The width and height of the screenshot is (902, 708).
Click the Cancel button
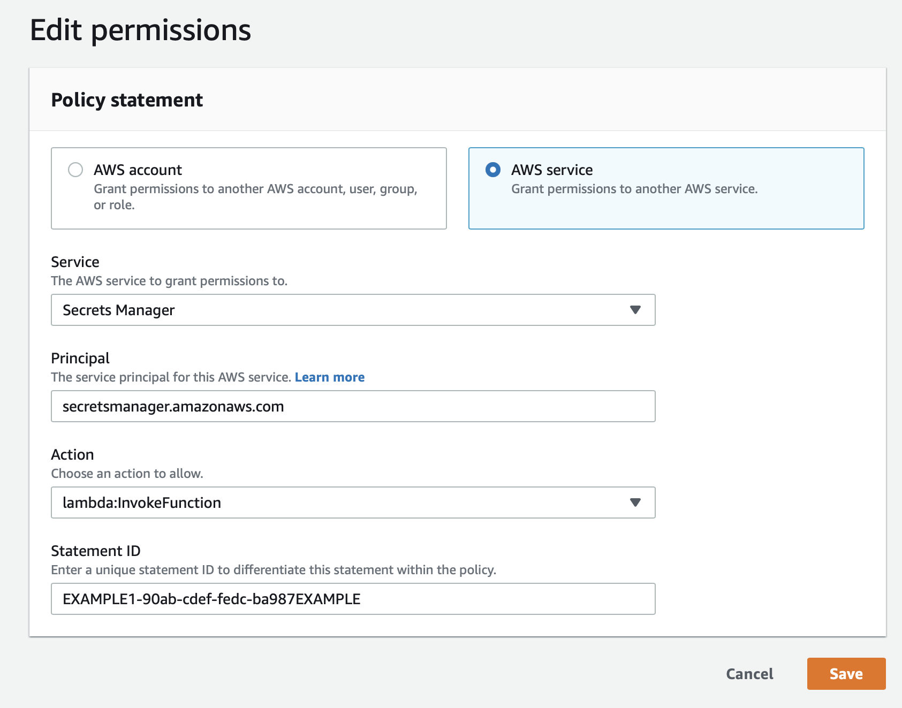click(749, 674)
